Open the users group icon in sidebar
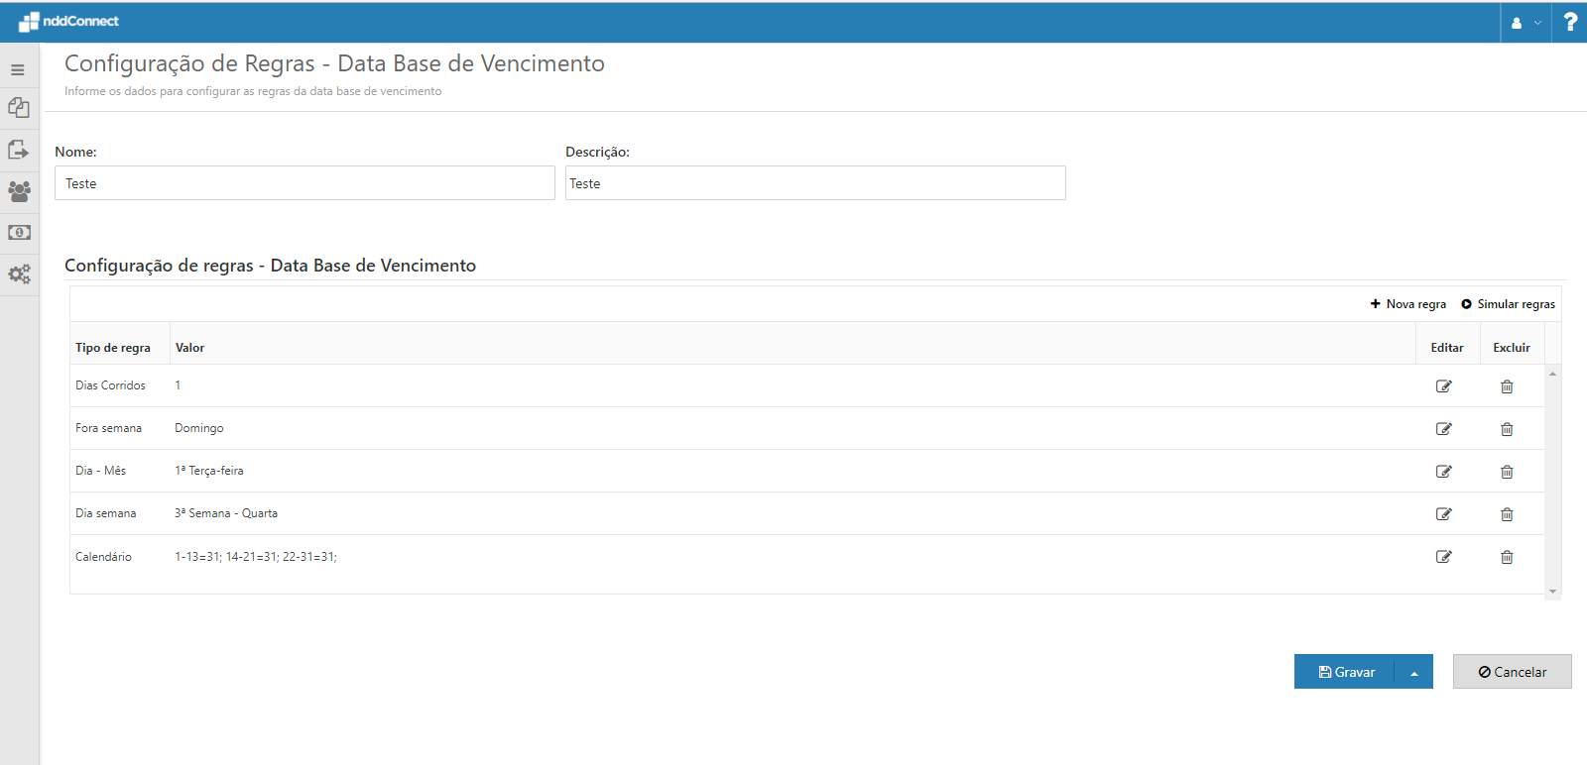Image resolution: width=1587 pixels, height=765 pixels. pos(19,191)
